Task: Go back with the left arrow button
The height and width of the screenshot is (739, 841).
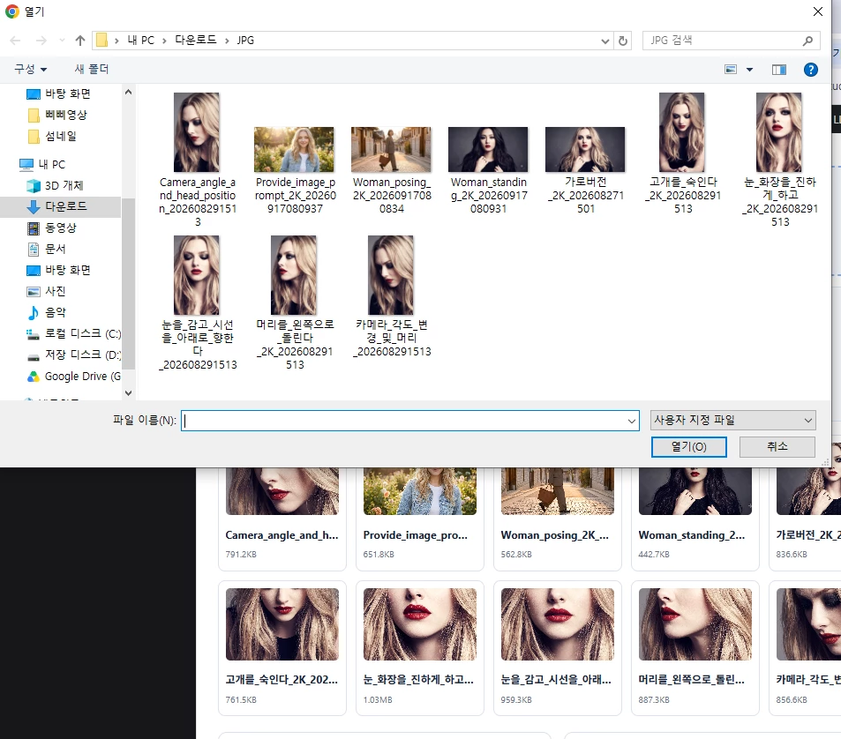Action: pyautogui.click(x=15, y=41)
